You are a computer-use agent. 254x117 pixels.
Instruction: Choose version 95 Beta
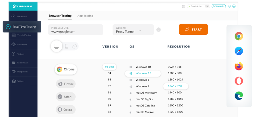point(109,67)
